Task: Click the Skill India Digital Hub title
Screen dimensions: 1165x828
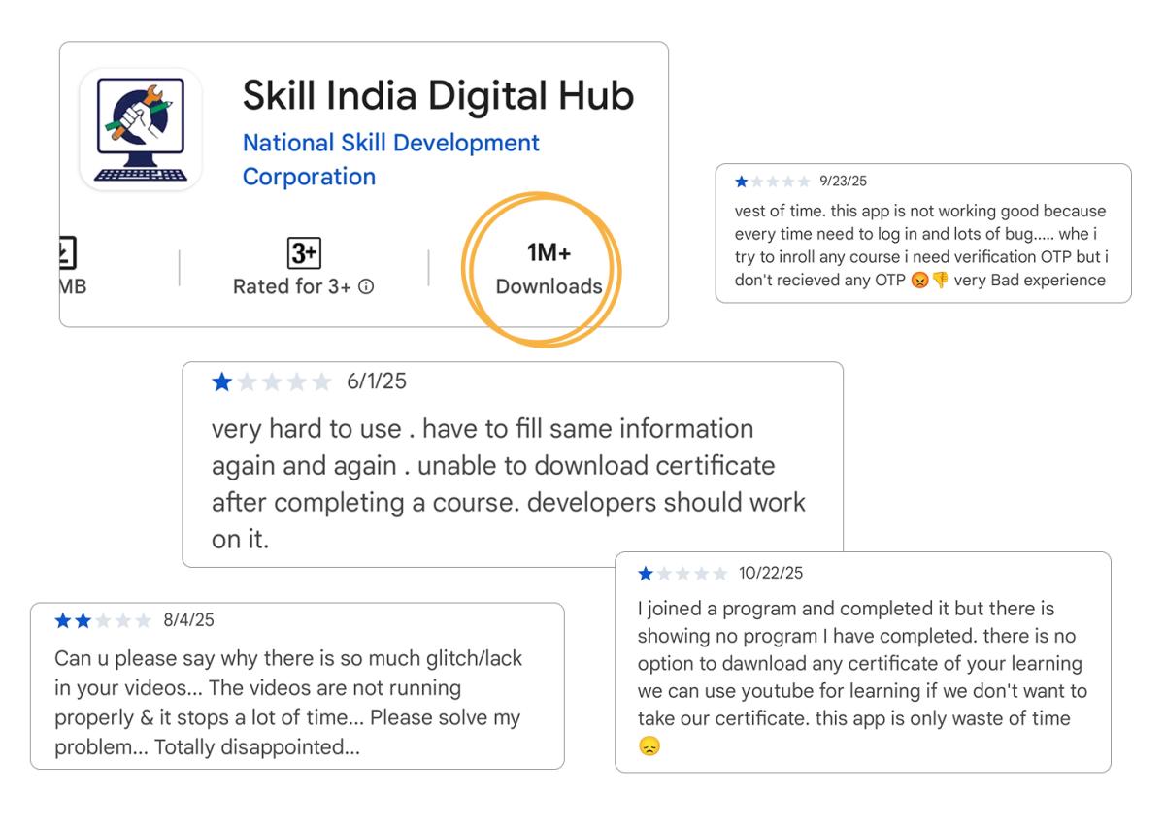Action: (437, 95)
